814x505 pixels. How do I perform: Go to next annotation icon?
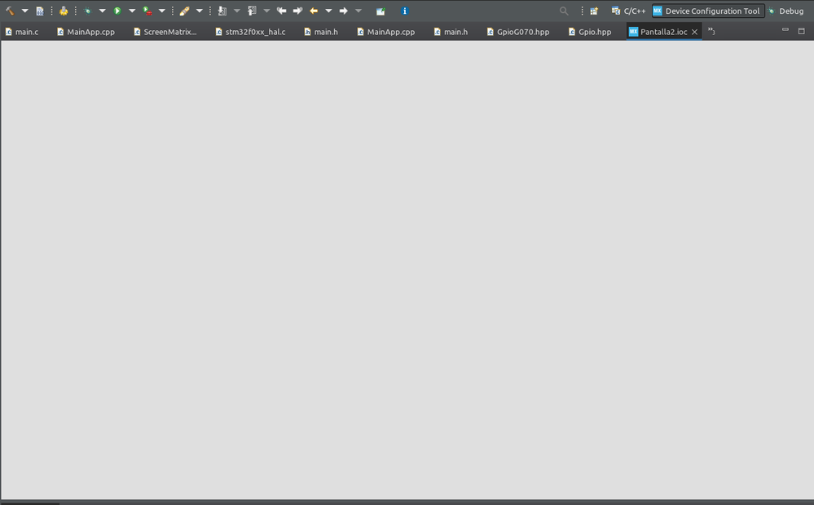click(222, 11)
